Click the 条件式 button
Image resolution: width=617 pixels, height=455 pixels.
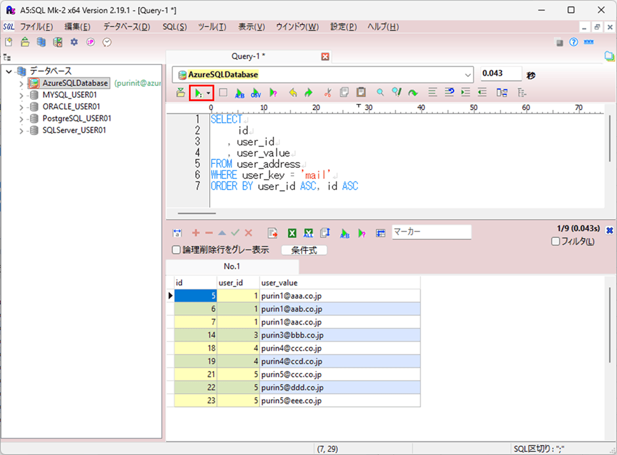[x=304, y=250]
